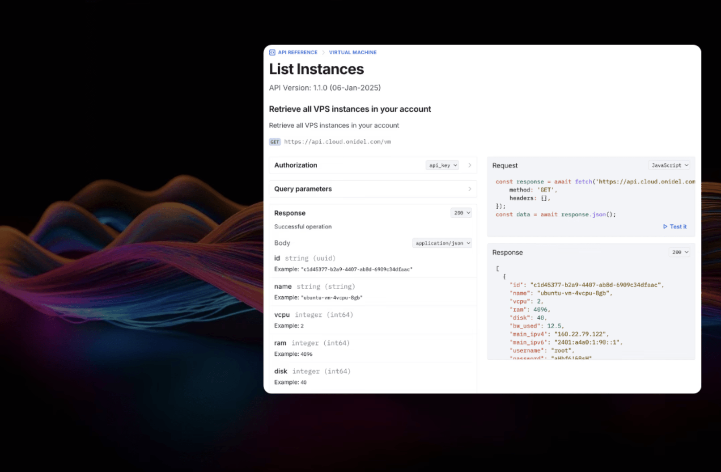Open the application/json content type dropdown
Image resolution: width=721 pixels, height=472 pixels.
tap(442, 243)
